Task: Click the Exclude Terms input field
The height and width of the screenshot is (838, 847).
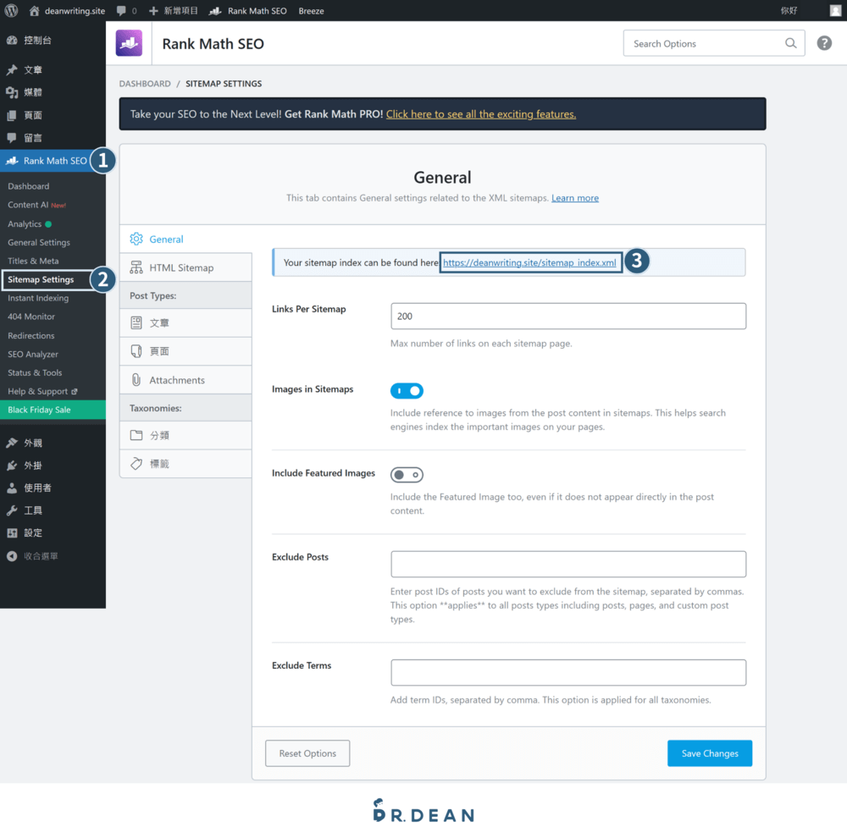Action: coord(568,673)
